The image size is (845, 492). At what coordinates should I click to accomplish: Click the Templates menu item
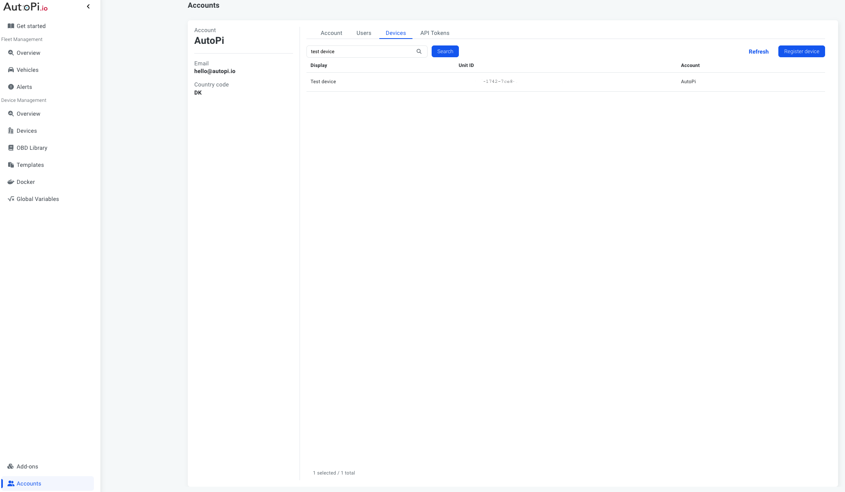30,164
